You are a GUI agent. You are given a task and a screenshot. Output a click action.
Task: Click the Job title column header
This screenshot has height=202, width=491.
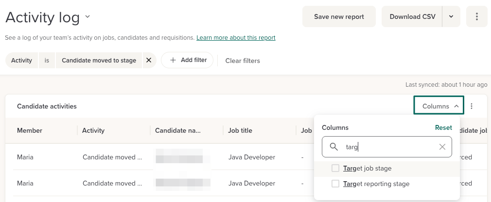(240, 130)
